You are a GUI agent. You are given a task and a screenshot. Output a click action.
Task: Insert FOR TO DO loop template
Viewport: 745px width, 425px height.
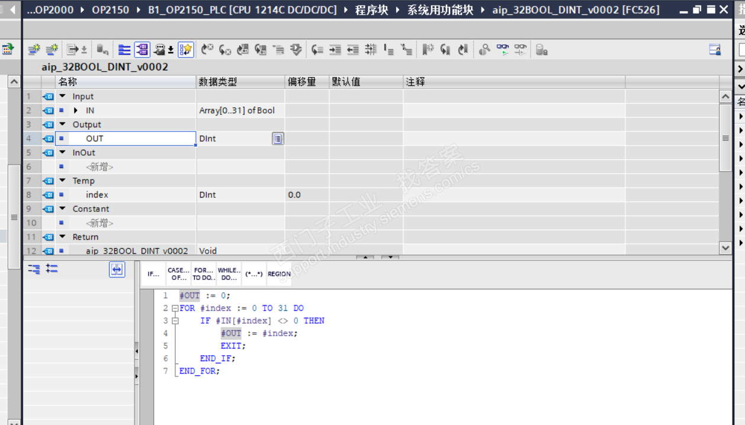(x=204, y=274)
